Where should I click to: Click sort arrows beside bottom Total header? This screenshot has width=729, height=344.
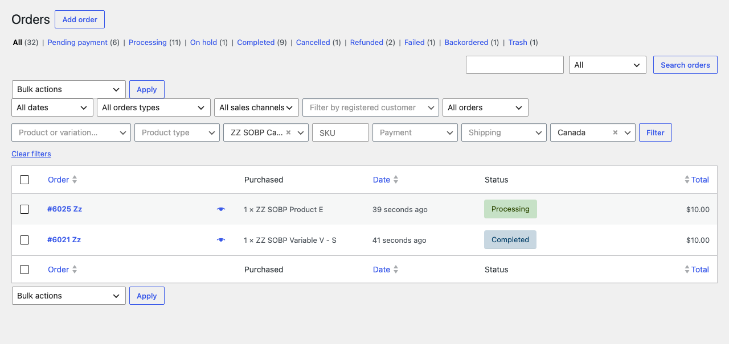pos(687,270)
